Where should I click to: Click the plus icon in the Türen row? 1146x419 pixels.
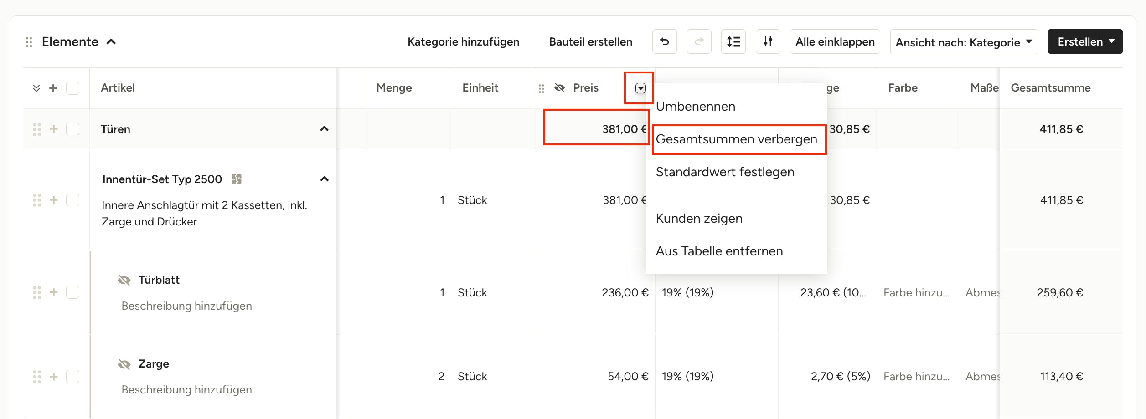click(54, 129)
